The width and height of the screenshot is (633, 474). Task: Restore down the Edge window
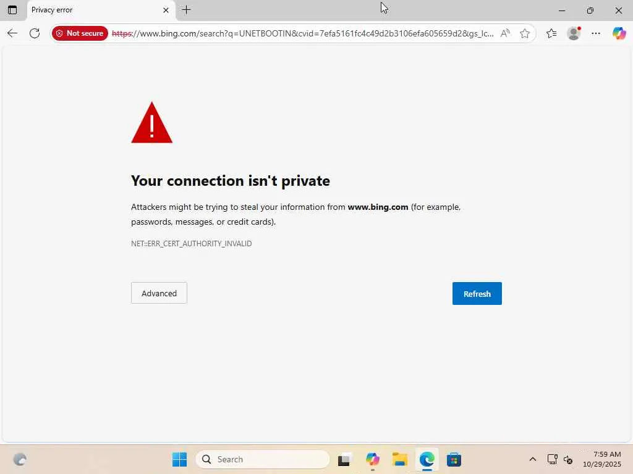[590, 10]
